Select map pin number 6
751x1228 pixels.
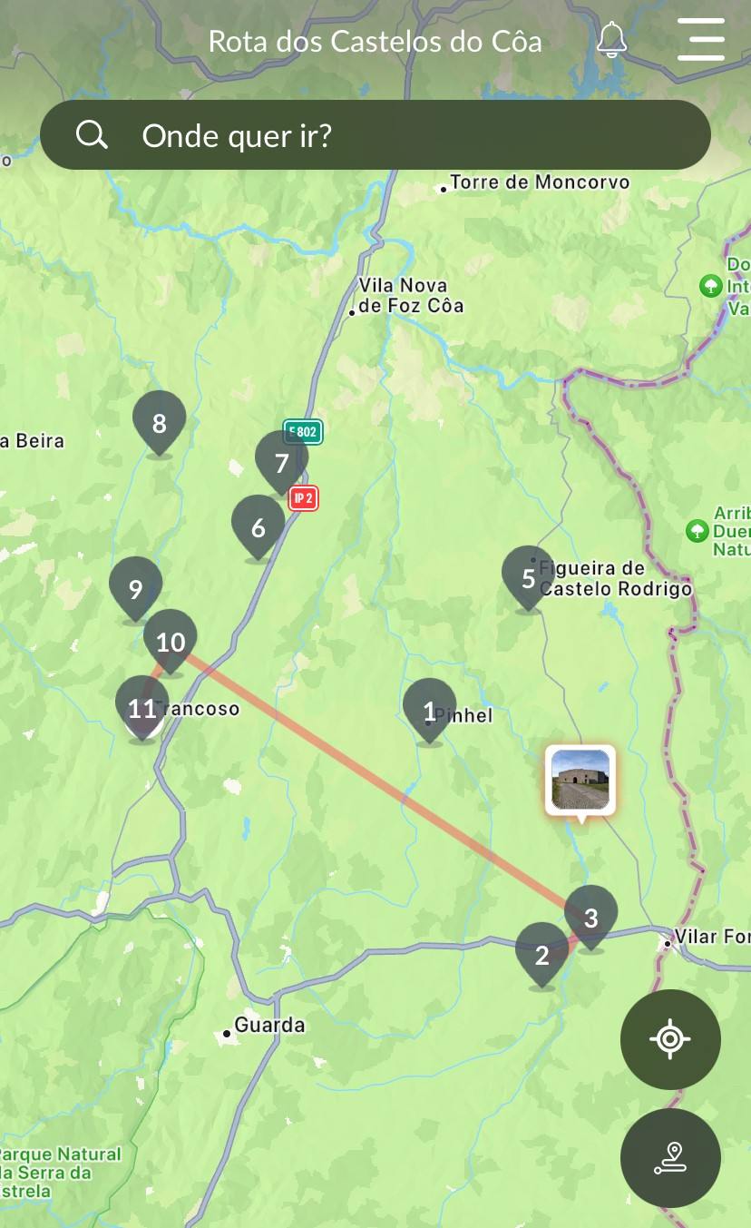point(258,528)
